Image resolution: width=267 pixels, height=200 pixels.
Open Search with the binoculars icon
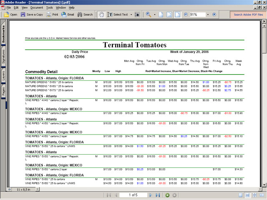click(80, 15)
